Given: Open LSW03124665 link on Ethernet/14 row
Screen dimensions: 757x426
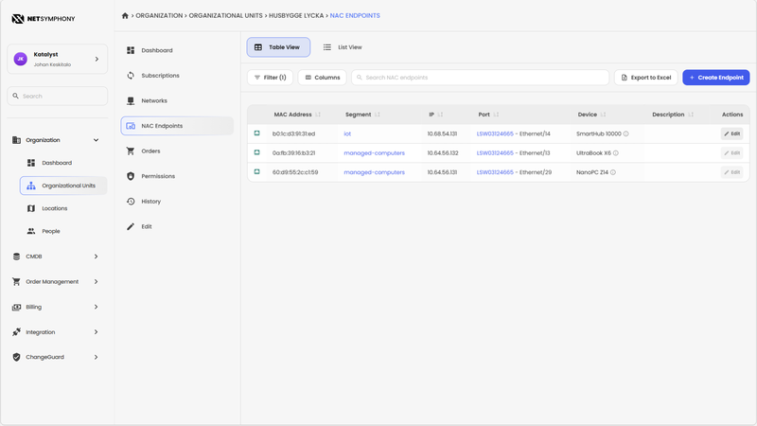Looking at the screenshot, I should coord(495,133).
